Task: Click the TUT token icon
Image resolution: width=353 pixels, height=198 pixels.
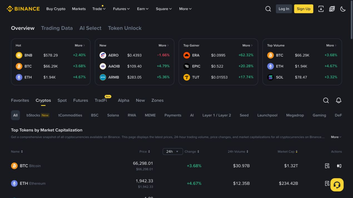Action: click(x=187, y=77)
